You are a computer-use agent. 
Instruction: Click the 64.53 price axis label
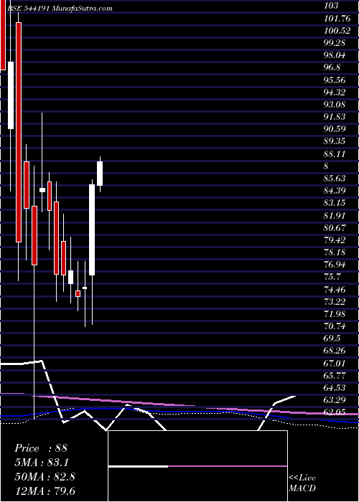(x=335, y=388)
